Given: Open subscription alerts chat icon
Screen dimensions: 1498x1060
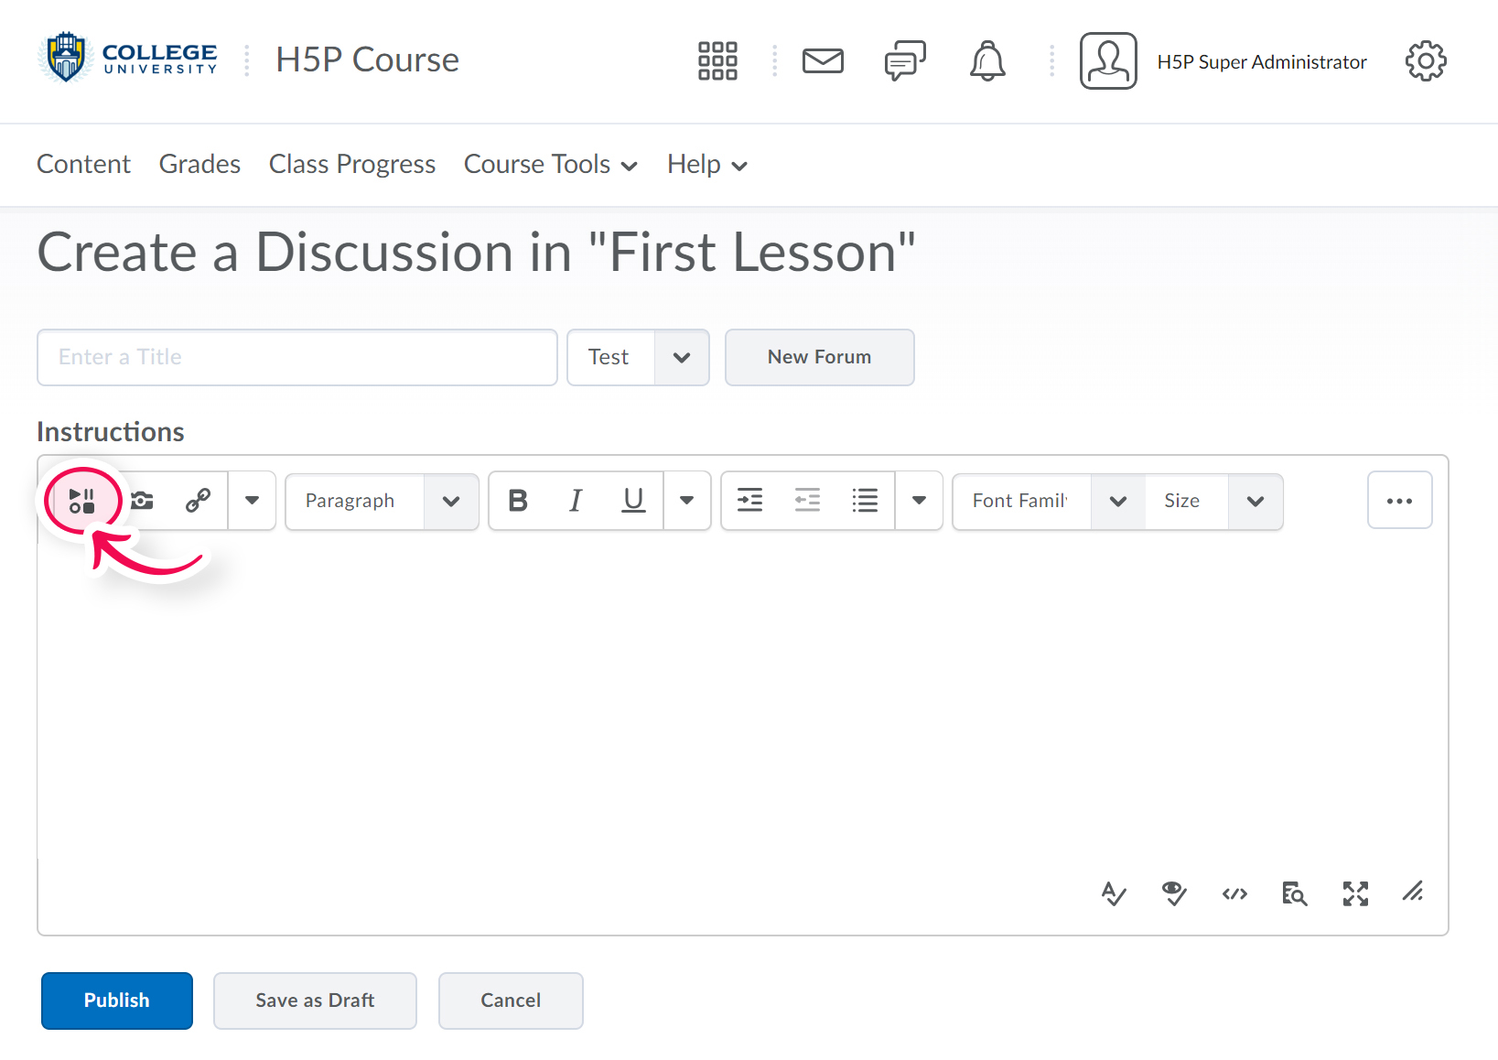Looking at the screenshot, I should tap(905, 61).
